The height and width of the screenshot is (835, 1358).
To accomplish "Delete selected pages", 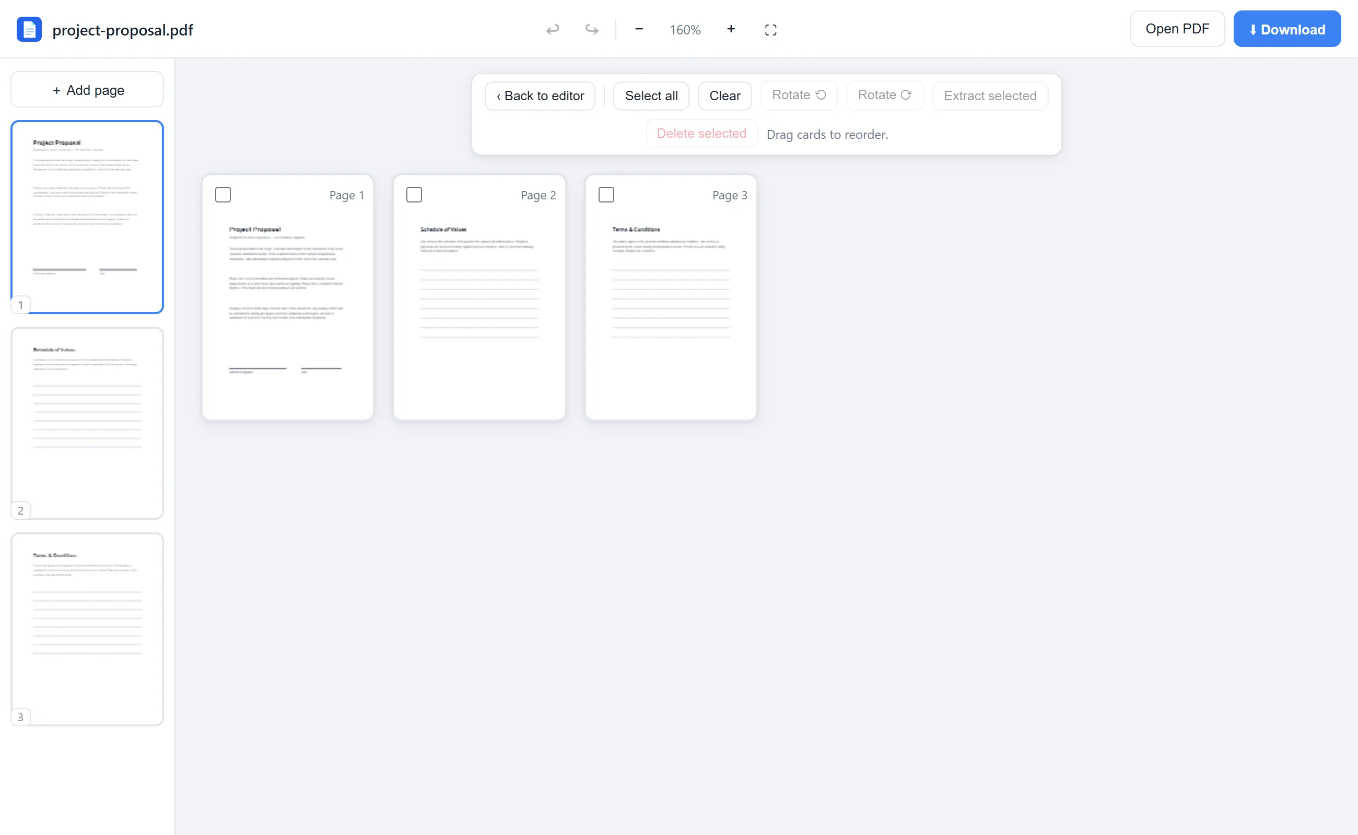I will (701, 134).
